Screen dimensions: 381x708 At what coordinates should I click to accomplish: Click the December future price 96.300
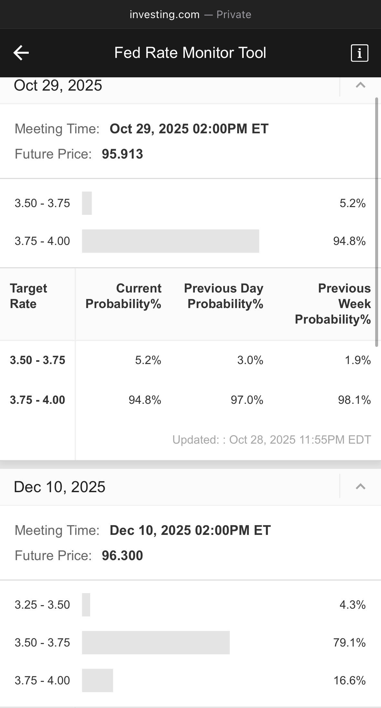click(x=122, y=556)
